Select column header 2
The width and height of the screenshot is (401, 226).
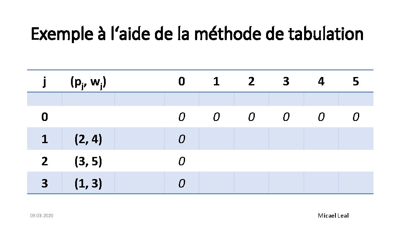[251, 82]
